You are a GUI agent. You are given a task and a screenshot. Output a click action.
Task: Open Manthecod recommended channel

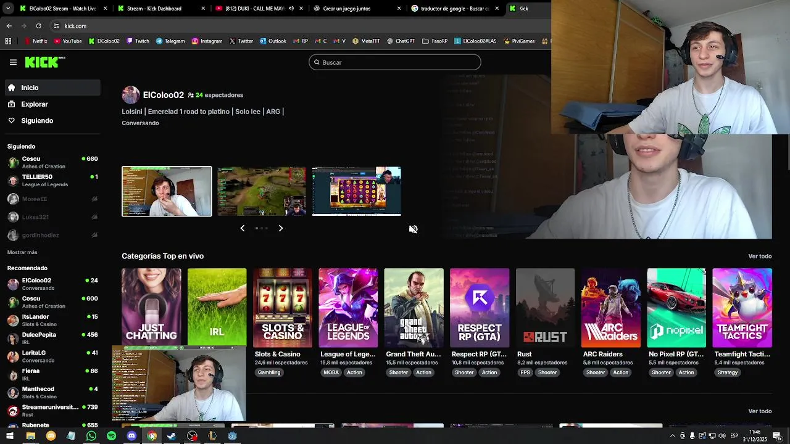(x=52, y=392)
